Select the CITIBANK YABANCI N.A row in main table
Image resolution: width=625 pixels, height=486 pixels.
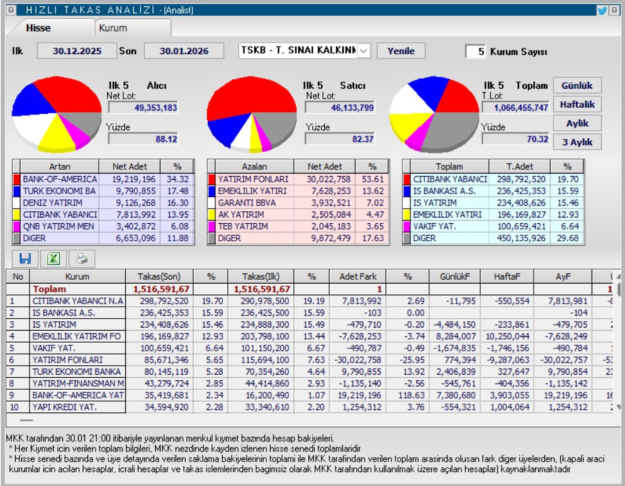point(309,301)
